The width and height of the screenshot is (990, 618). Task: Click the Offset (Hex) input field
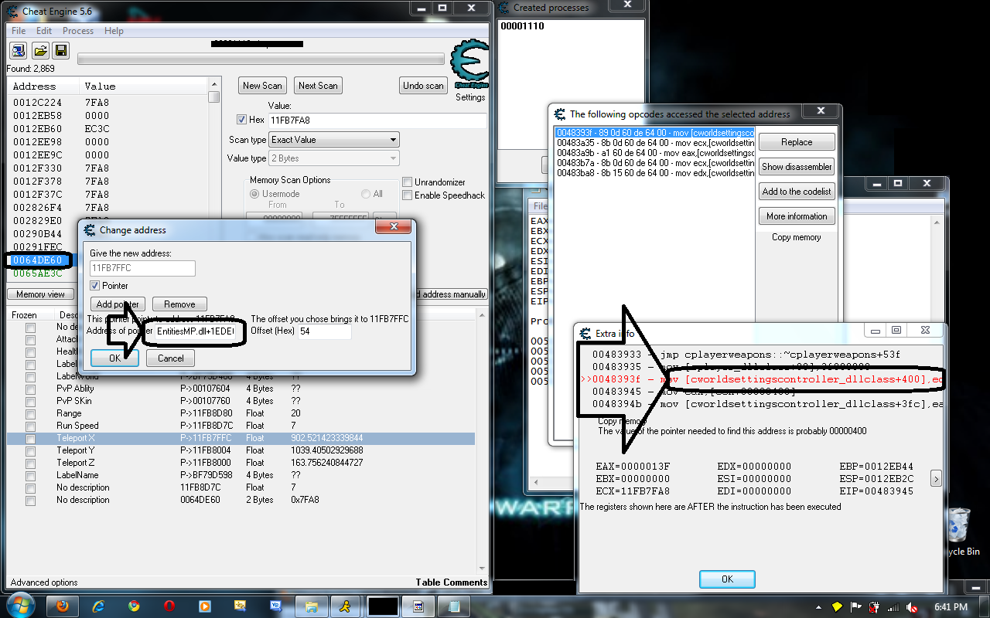324,331
